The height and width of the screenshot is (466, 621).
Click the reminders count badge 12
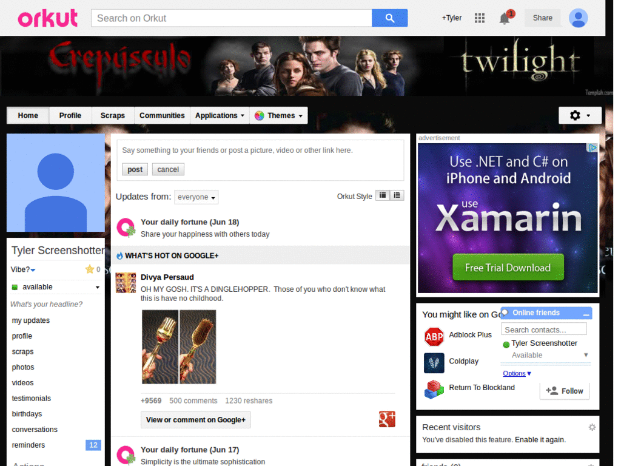point(93,445)
